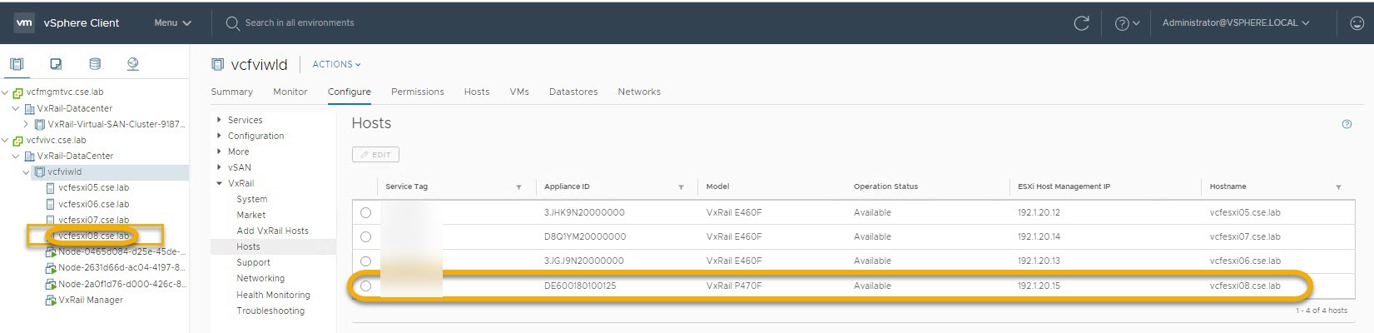The image size is (1374, 333).
Task: Open the help question mark menu
Action: tap(1126, 23)
